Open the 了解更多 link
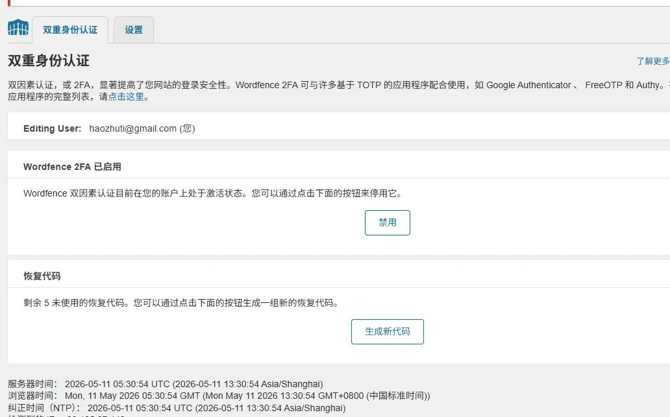Screen dimensions: 670x417 tap(653, 61)
